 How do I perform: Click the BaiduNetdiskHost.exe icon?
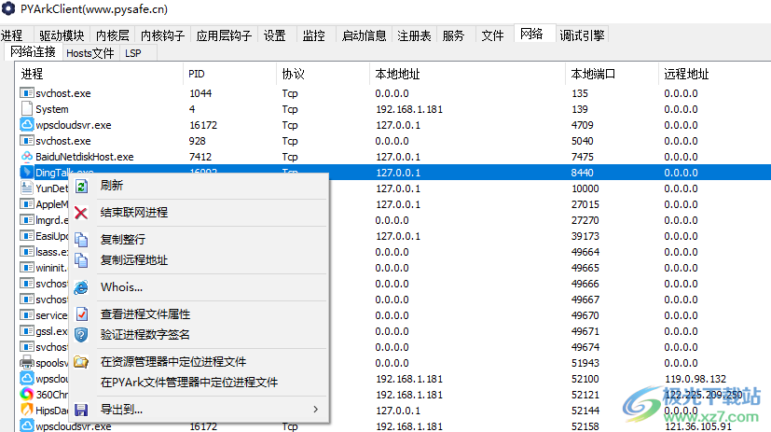(x=26, y=157)
